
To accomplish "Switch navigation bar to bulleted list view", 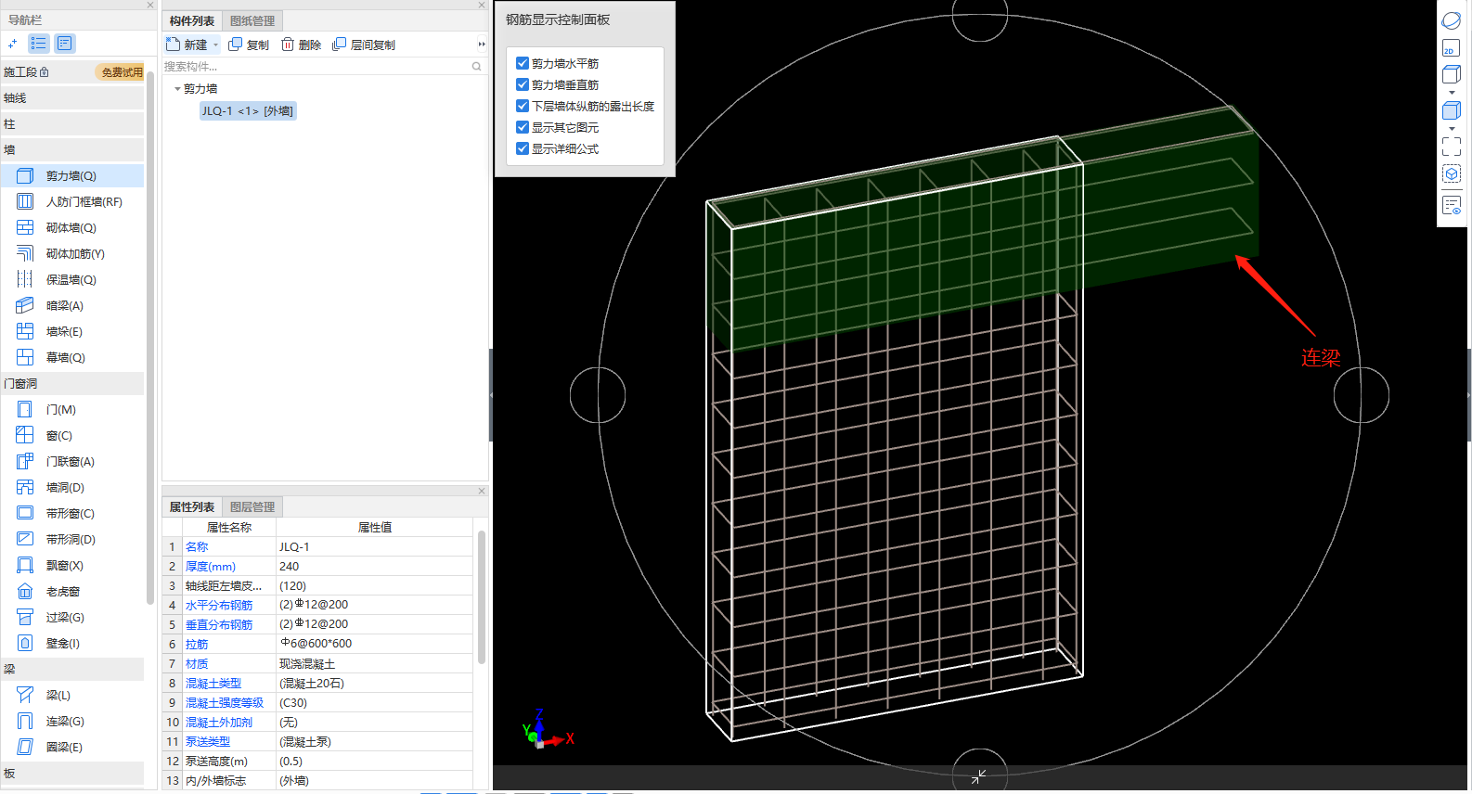I will [39, 44].
